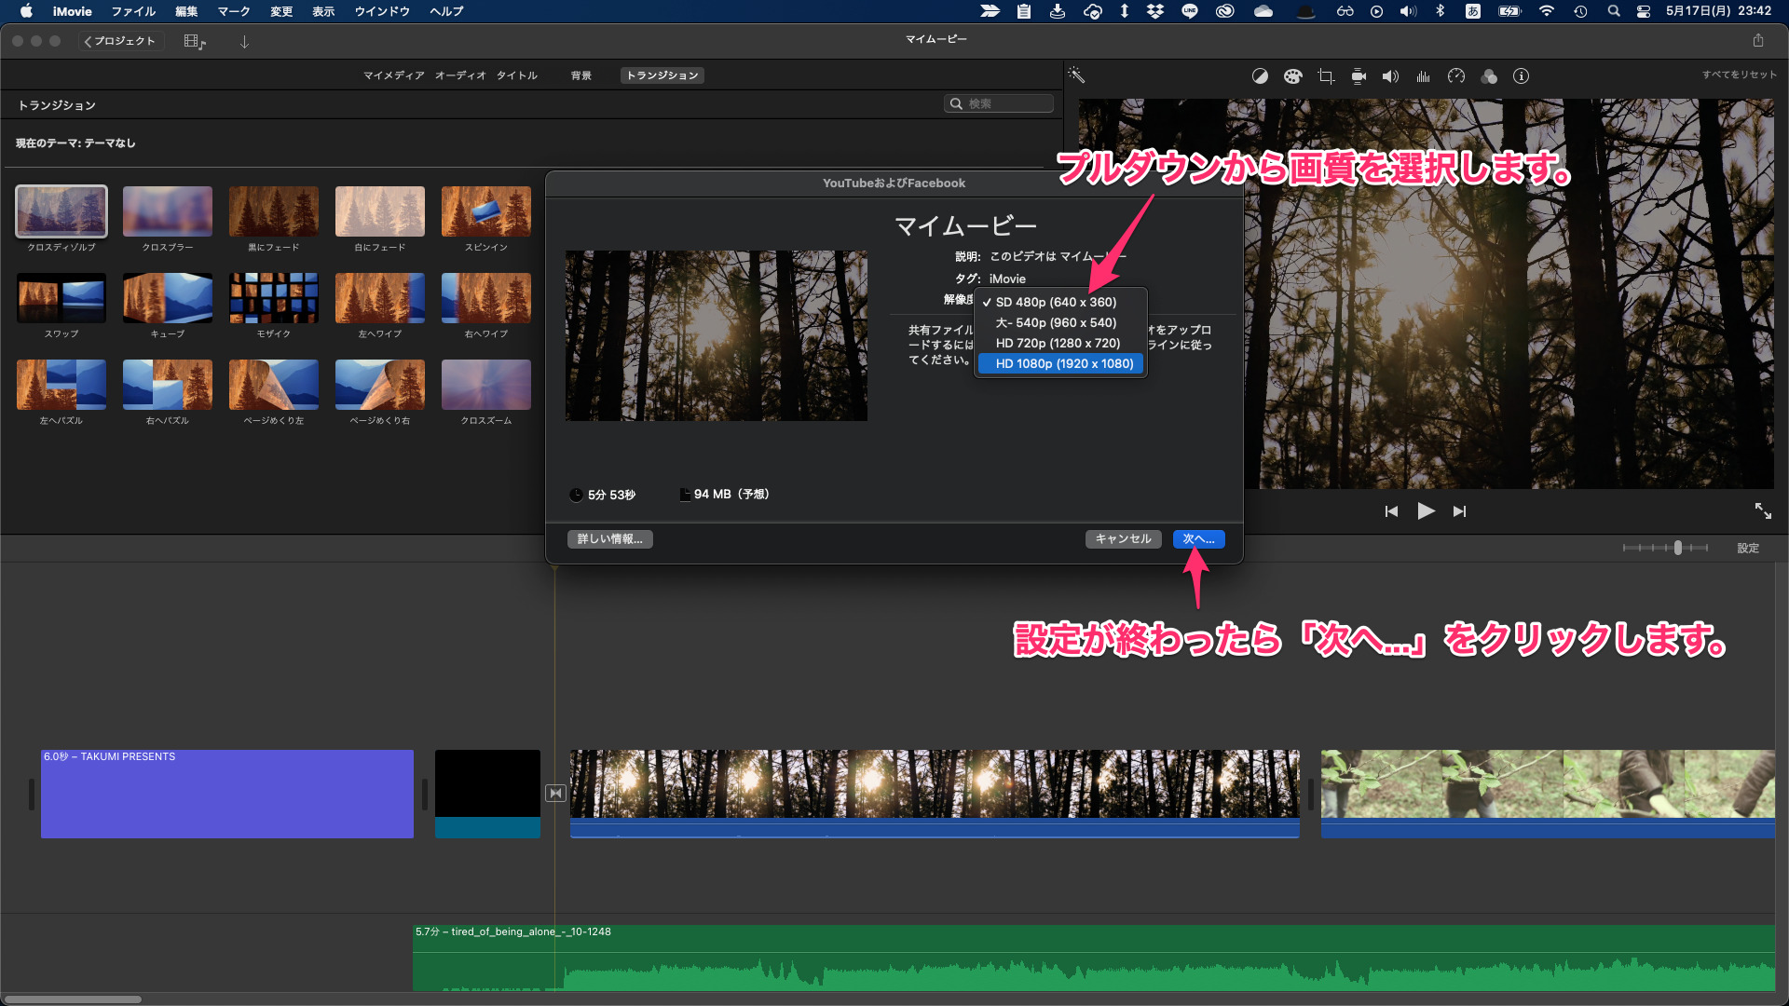Select SD 480p (640 x 360) resolution option
1789x1006 pixels.
1056,302
